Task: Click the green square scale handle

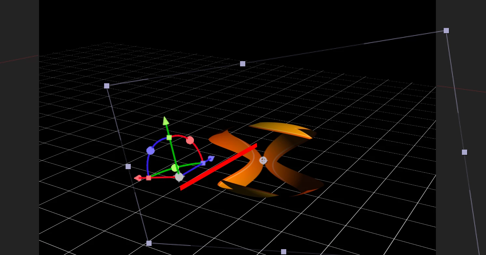Action: pos(169,138)
